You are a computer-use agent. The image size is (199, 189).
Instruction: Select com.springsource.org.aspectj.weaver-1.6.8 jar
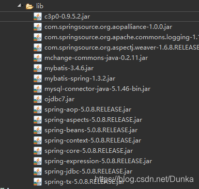coord(122,48)
